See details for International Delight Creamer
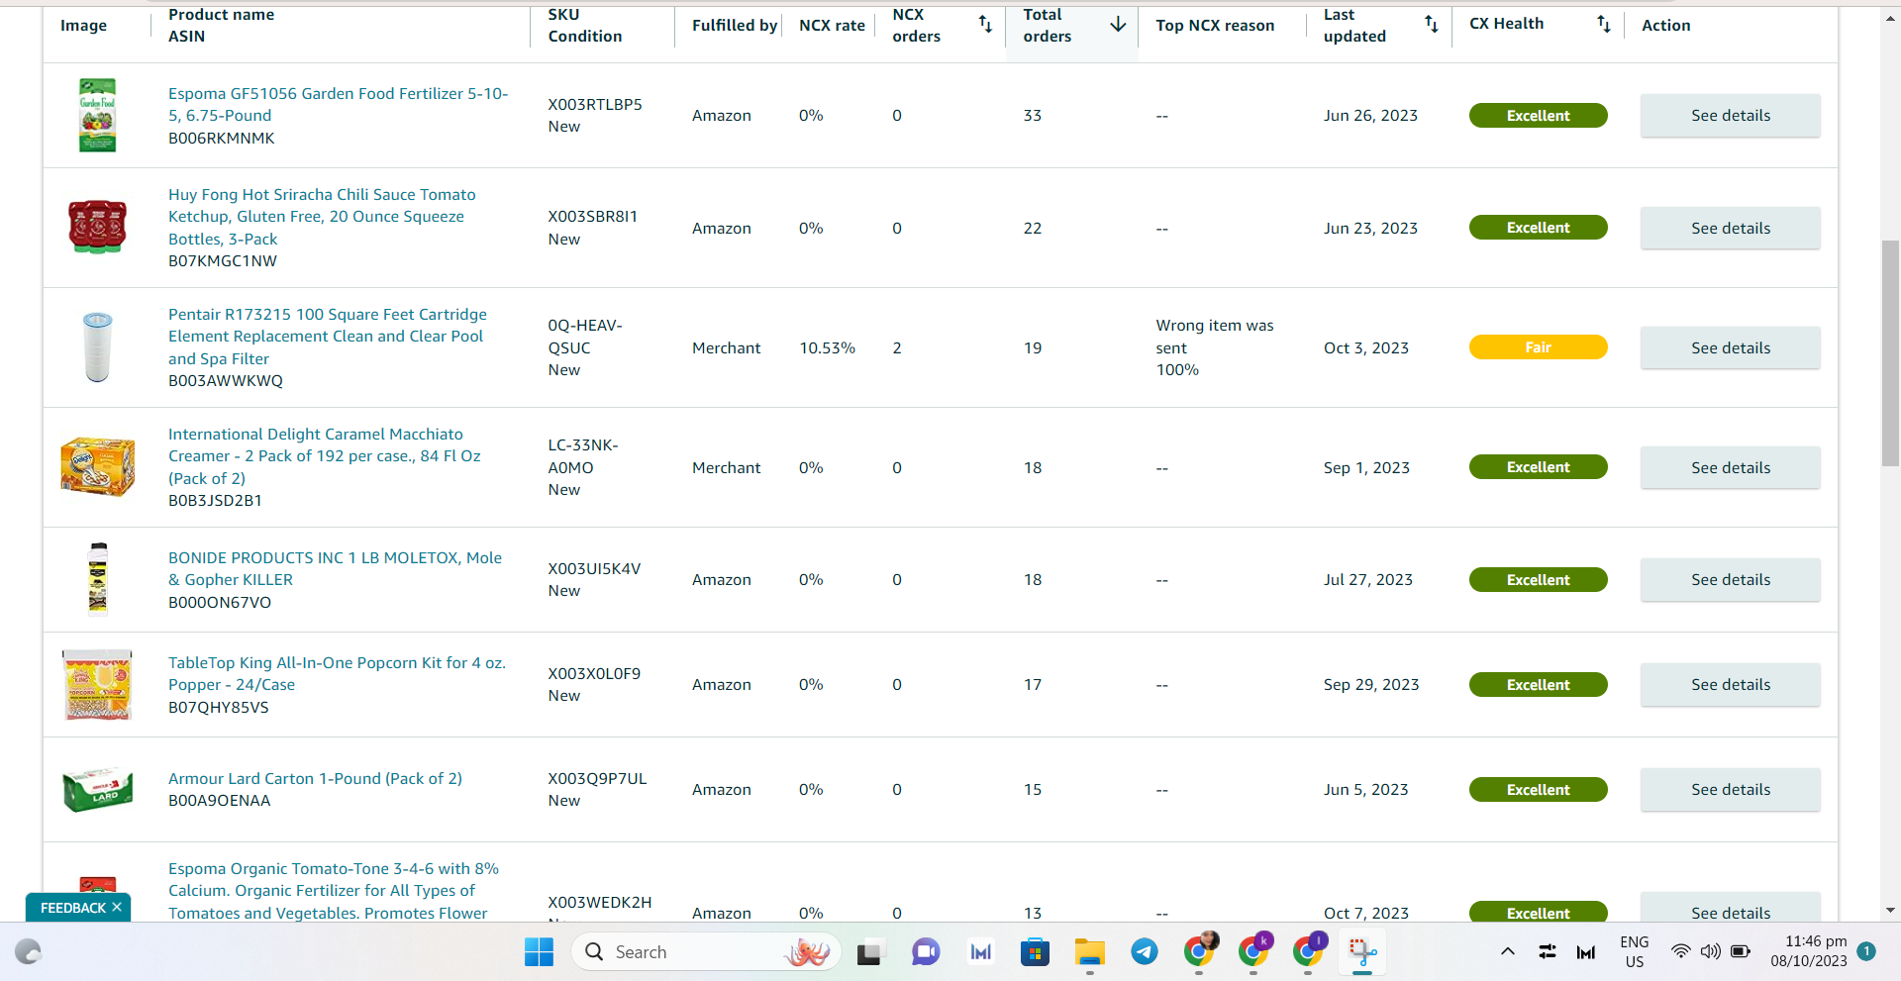The height and width of the screenshot is (981, 1901). tap(1730, 467)
